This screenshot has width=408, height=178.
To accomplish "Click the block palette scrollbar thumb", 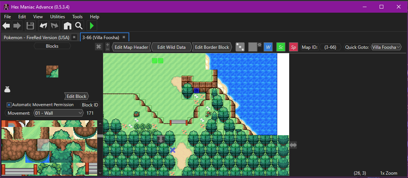I will [x=100, y=136].
